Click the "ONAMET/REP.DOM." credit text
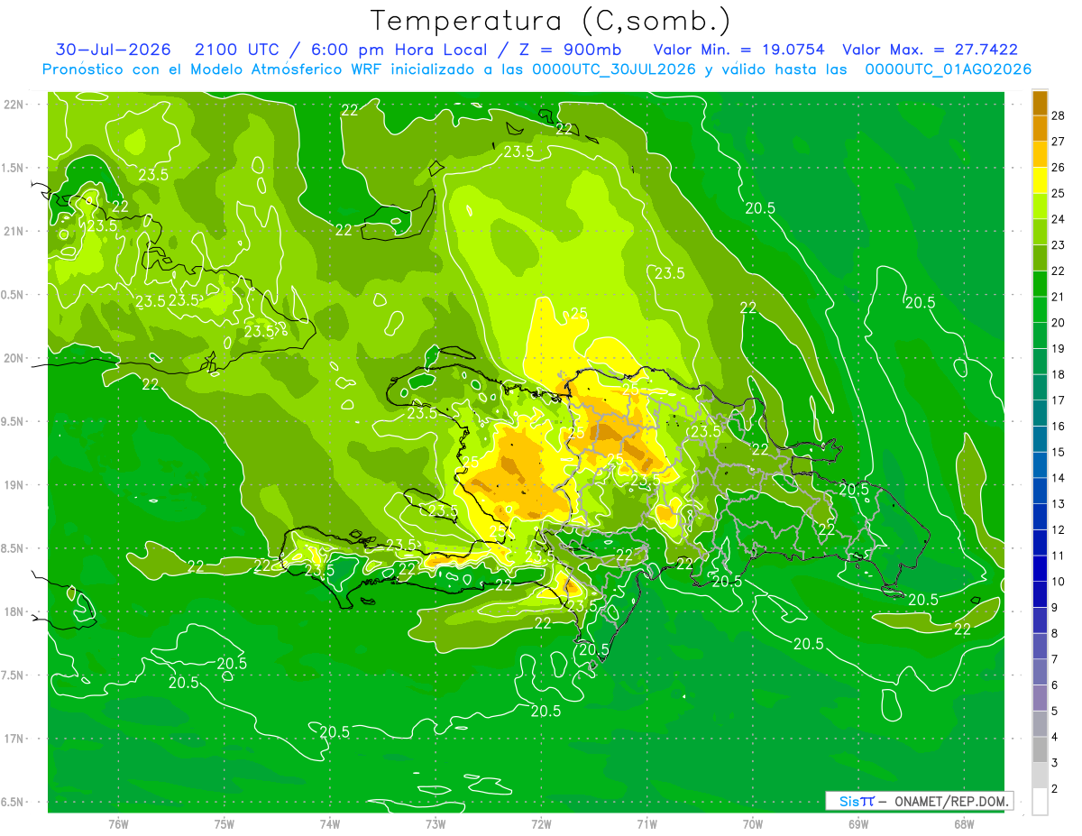The image size is (1082, 836). point(951,801)
